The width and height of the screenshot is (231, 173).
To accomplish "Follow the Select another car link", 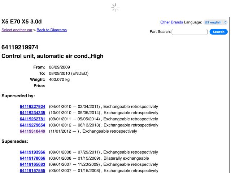I will click(x=17, y=30).
